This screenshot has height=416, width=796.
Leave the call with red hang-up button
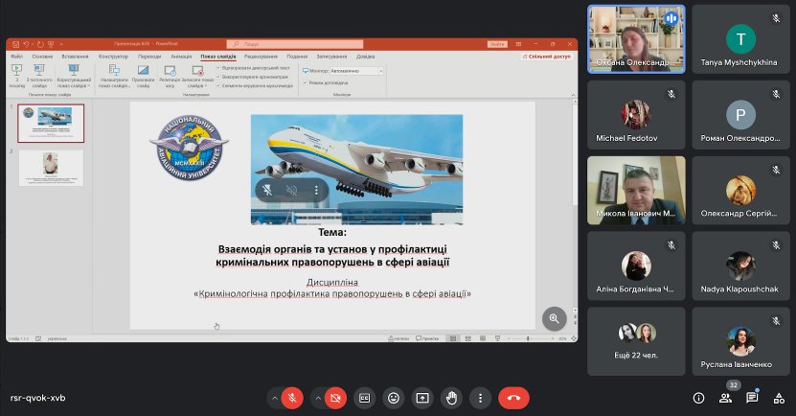(x=513, y=397)
